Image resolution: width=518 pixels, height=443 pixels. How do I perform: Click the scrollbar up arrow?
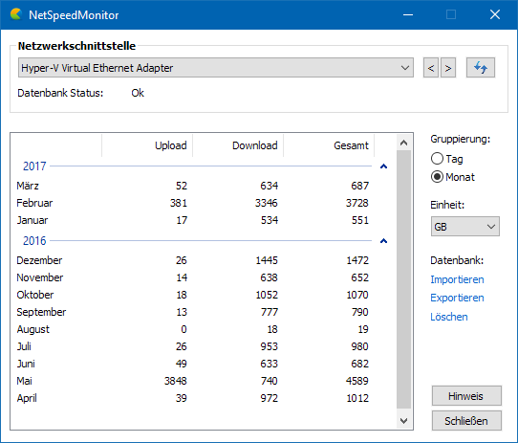(x=403, y=143)
